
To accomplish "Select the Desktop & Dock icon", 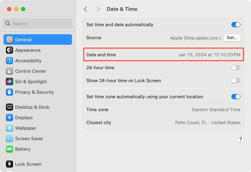I will [x=9, y=107].
